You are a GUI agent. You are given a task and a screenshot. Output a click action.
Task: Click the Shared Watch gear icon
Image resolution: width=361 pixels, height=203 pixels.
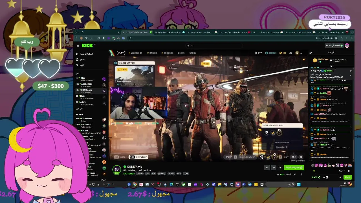point(116,63)
